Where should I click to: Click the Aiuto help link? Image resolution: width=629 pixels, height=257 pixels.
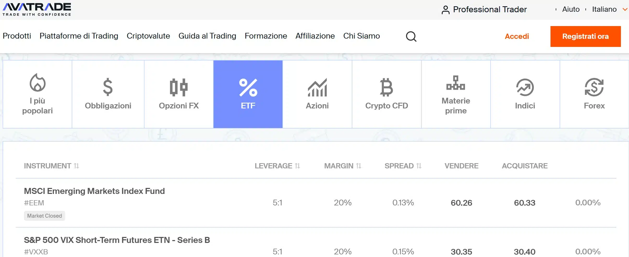pyautogui.click(x=571, y=9)
